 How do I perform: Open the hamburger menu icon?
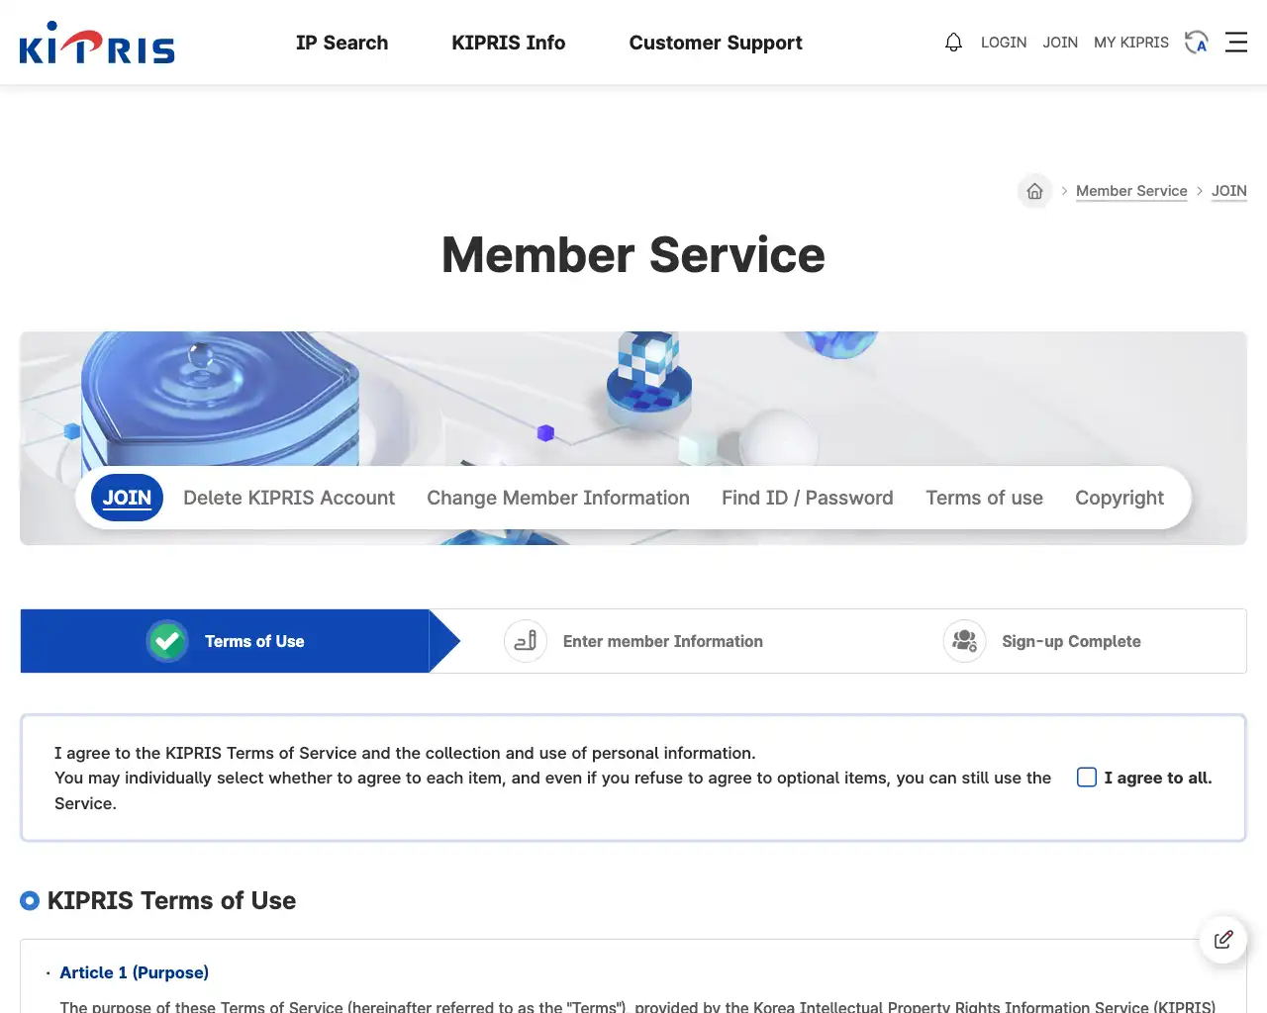pos(1236,43)
